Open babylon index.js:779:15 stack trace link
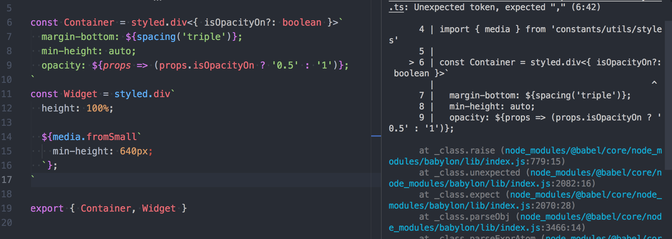Viewport: 672px width, 239px height. coord(525,156)
